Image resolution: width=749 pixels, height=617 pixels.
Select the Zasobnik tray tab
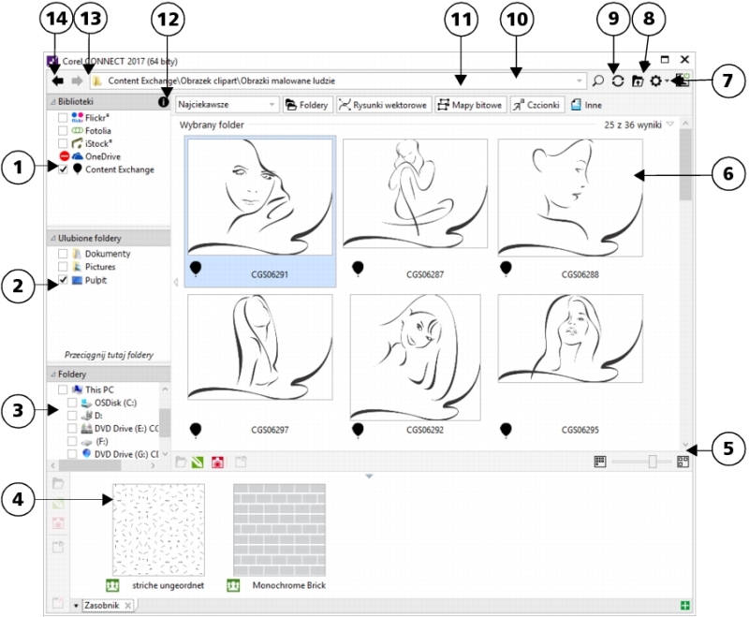[102, 606]
